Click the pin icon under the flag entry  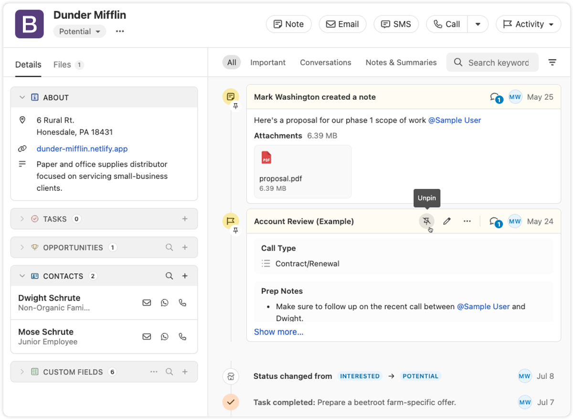point(235,230)
